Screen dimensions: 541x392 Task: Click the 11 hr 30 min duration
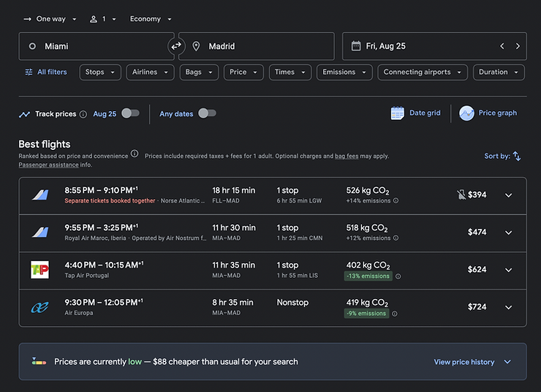(x=234, y=227)
